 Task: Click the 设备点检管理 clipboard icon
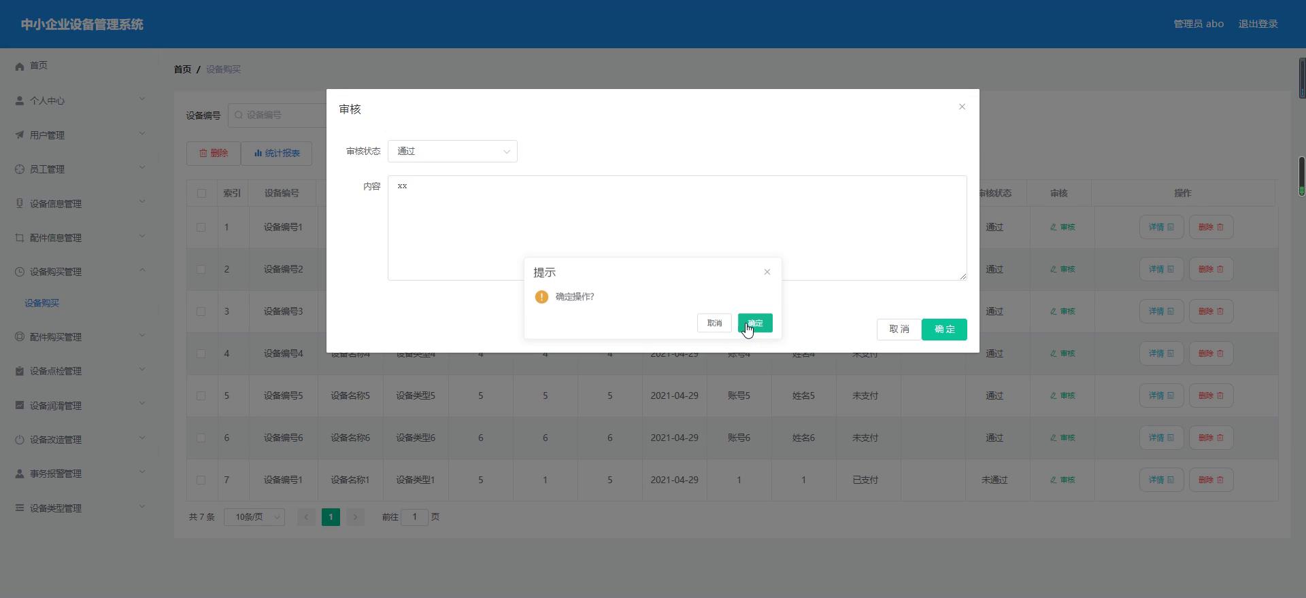20,371
